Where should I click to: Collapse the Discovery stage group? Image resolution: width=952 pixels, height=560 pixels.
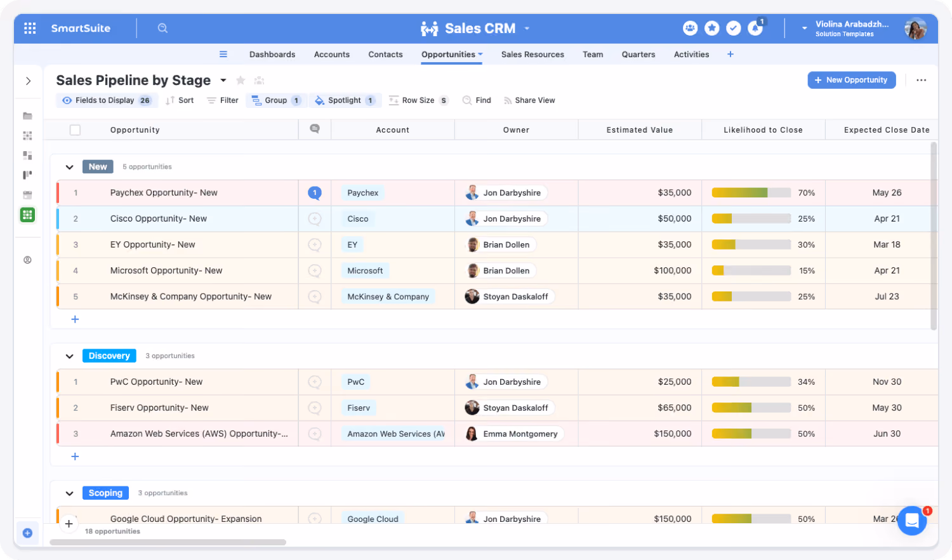(x=69, y=356)
